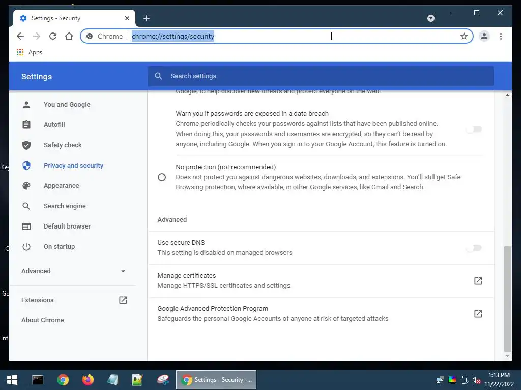The image size is (521, 390).
Task: Open the Chrome icon pinned to the taskbar
Action: 63,380
